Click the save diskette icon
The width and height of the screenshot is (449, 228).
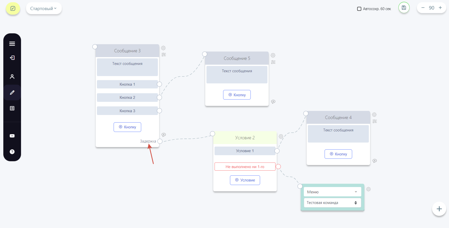(x=404, y=8)
